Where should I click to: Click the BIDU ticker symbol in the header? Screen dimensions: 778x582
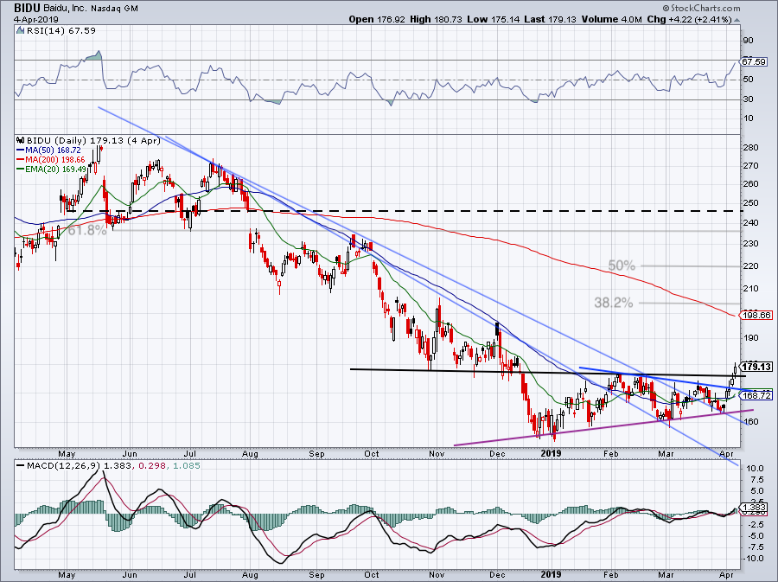tap(25, 8)
